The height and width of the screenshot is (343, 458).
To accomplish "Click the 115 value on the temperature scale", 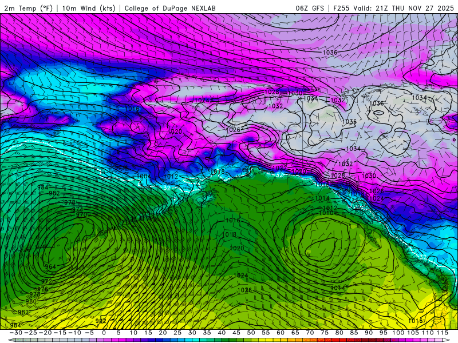I will click(x=442, y=333).
